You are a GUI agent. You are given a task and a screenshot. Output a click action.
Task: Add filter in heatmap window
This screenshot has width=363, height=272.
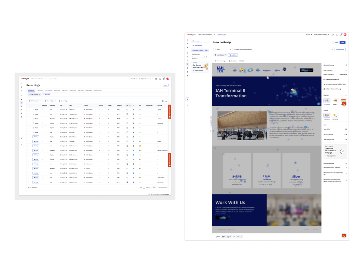233,55
